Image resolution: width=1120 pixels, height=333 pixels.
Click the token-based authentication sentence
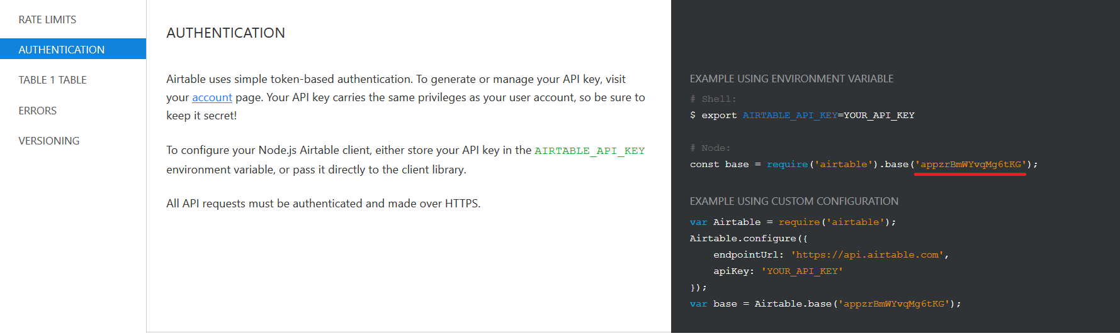click(x=288, y=79)
